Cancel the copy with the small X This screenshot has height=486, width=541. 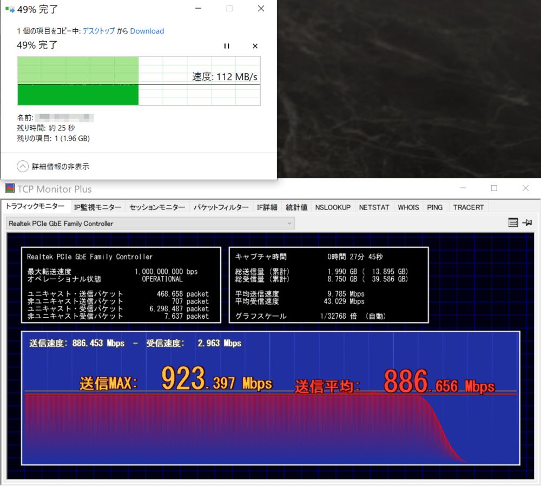255,46
